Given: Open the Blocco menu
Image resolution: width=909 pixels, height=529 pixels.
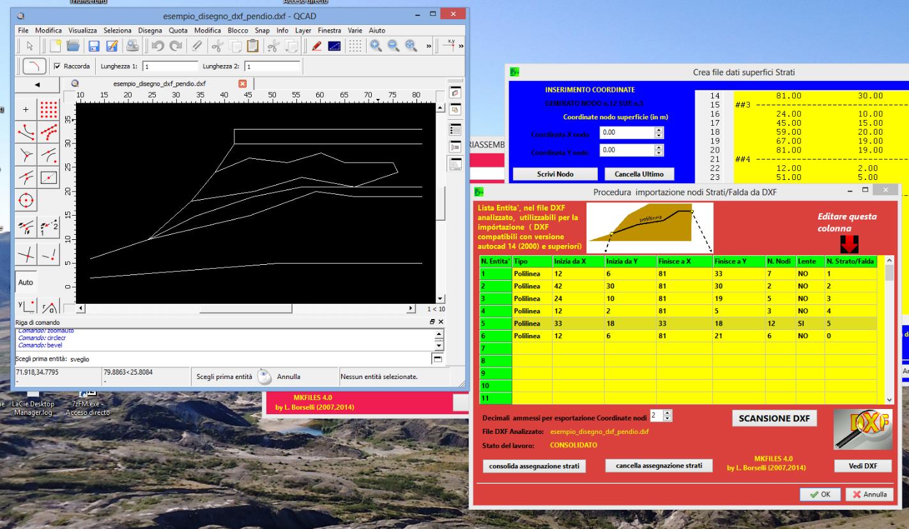Looking at the screenshot, I should 237,31.
